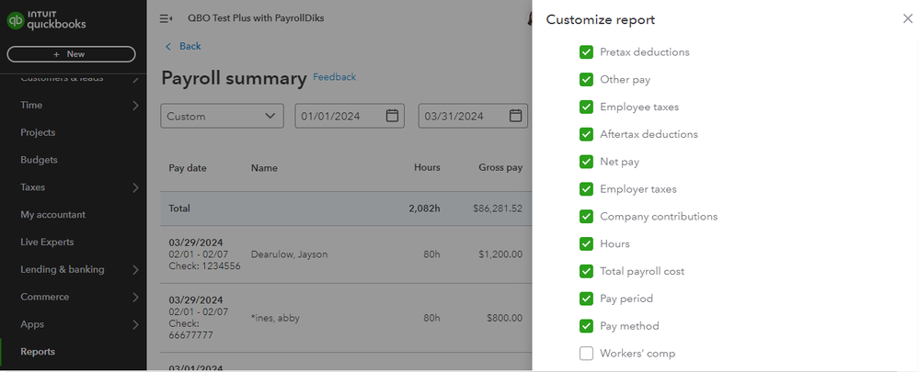Toggle the Net pay checkbox
The image size is (919, 372).
[586, 162]
